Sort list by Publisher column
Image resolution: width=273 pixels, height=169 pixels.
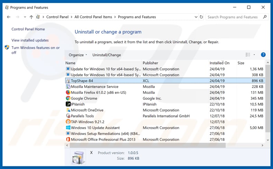point(150,63)
